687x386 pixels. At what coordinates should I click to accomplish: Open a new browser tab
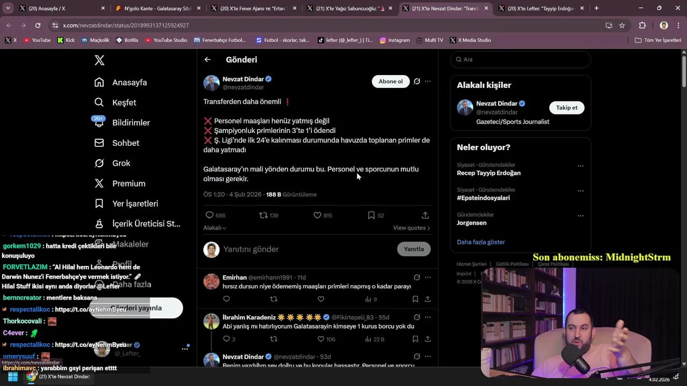596,8
